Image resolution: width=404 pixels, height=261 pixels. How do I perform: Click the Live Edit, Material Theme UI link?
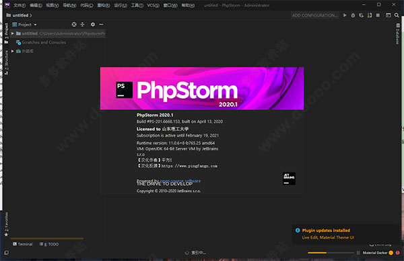point(328,238)
